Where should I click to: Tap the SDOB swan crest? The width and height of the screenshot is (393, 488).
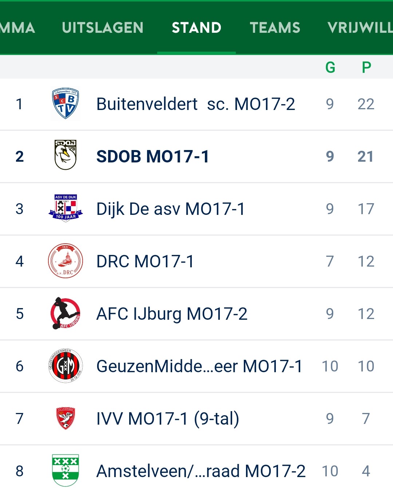click(x=65, y=155)
